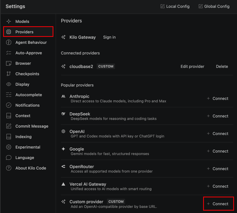Click the Vercel triangle logo icon
The width and height of the screenshot is (237, 213).
tap(63, 184)
